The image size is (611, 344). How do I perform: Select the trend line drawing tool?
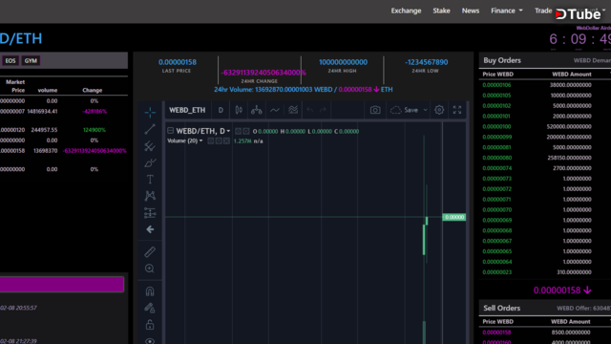pos(150,129)
